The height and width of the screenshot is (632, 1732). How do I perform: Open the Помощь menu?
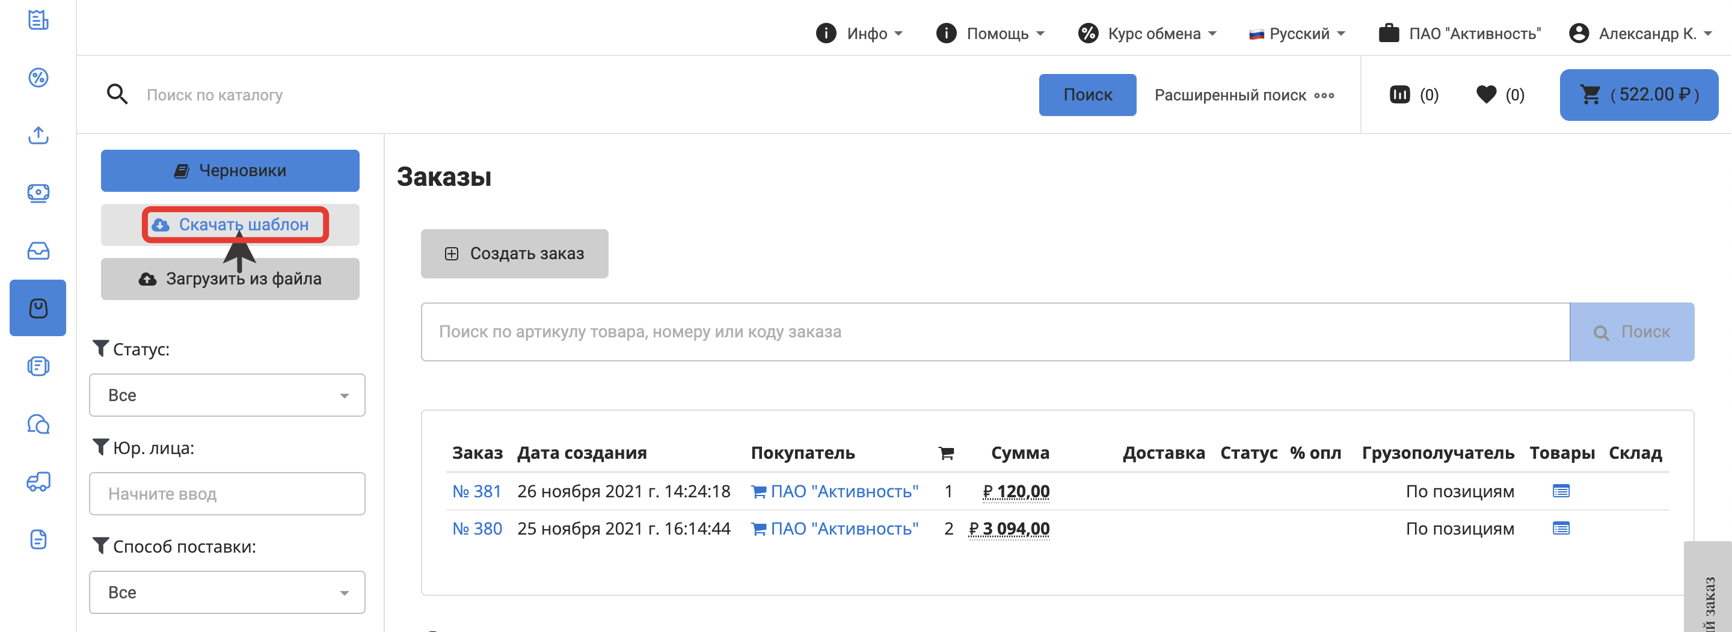990,34
